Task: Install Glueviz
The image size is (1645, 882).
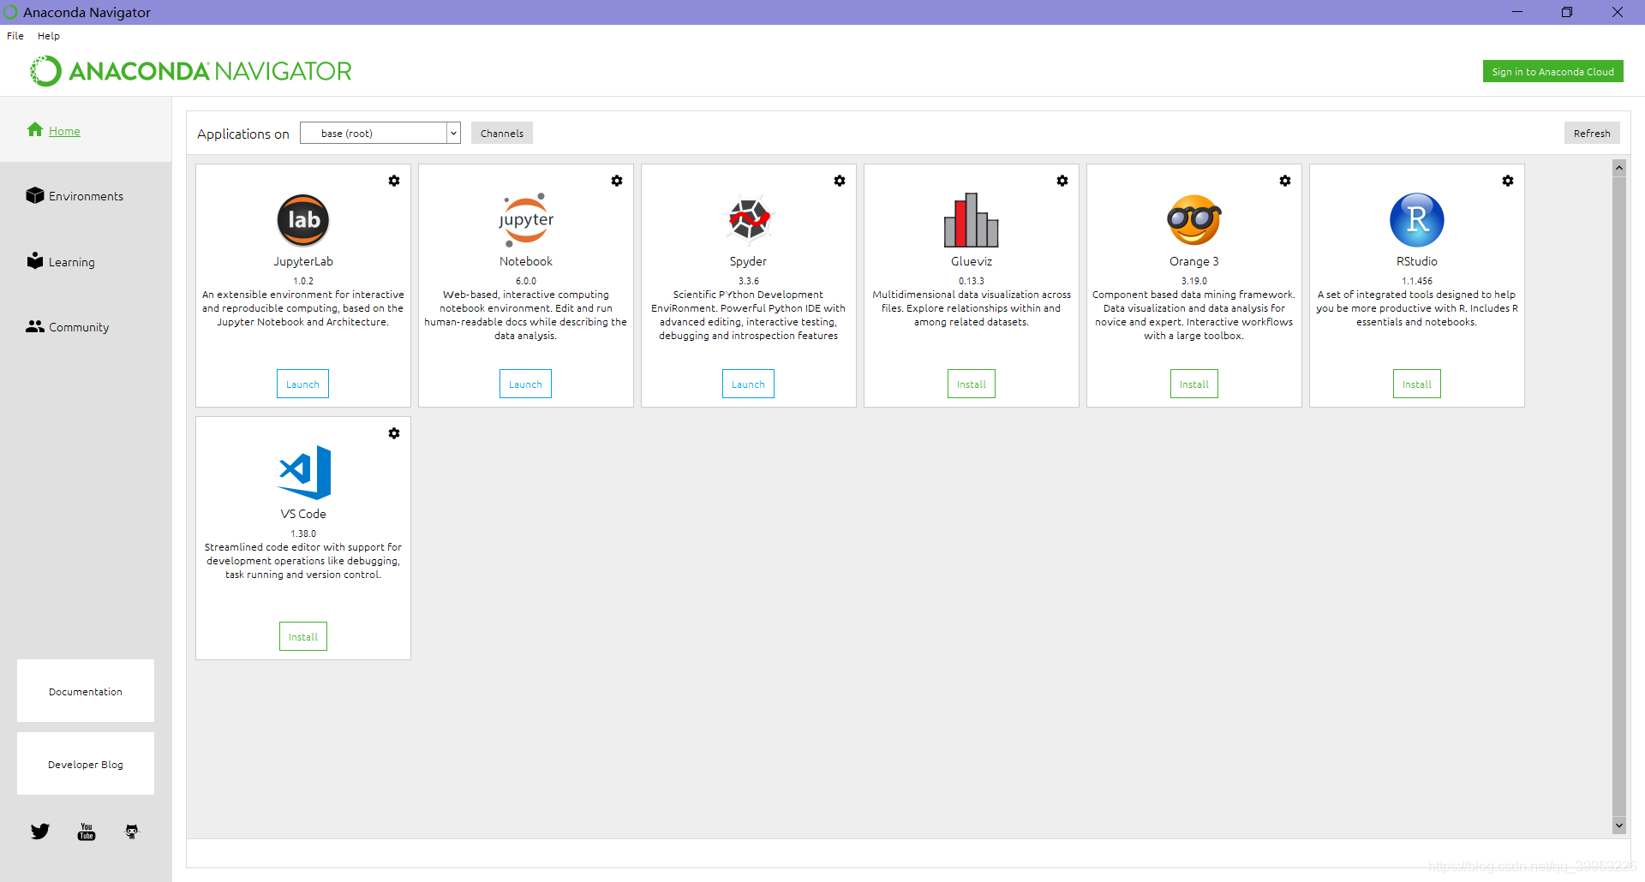Action: [x=972, y=384]
